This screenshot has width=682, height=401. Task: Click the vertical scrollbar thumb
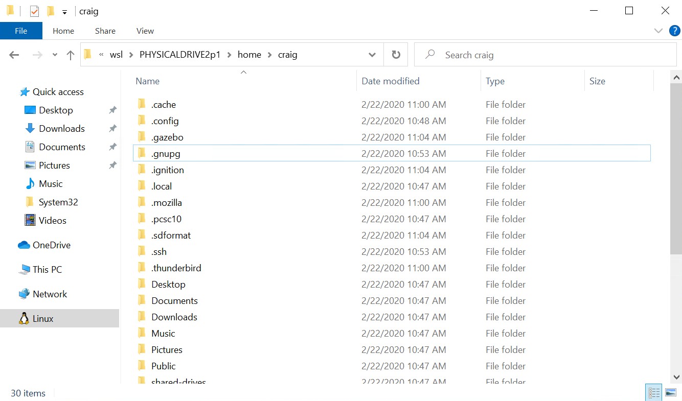(676, 169)
